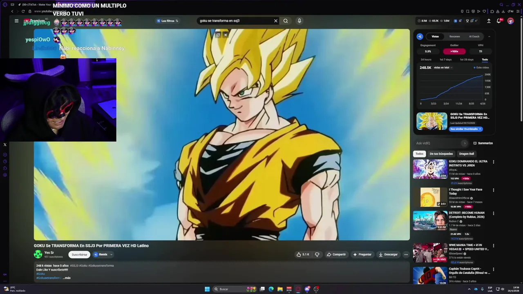
Task: Submit the Ask vidIQ arrow button
Action: pos(465,143)
